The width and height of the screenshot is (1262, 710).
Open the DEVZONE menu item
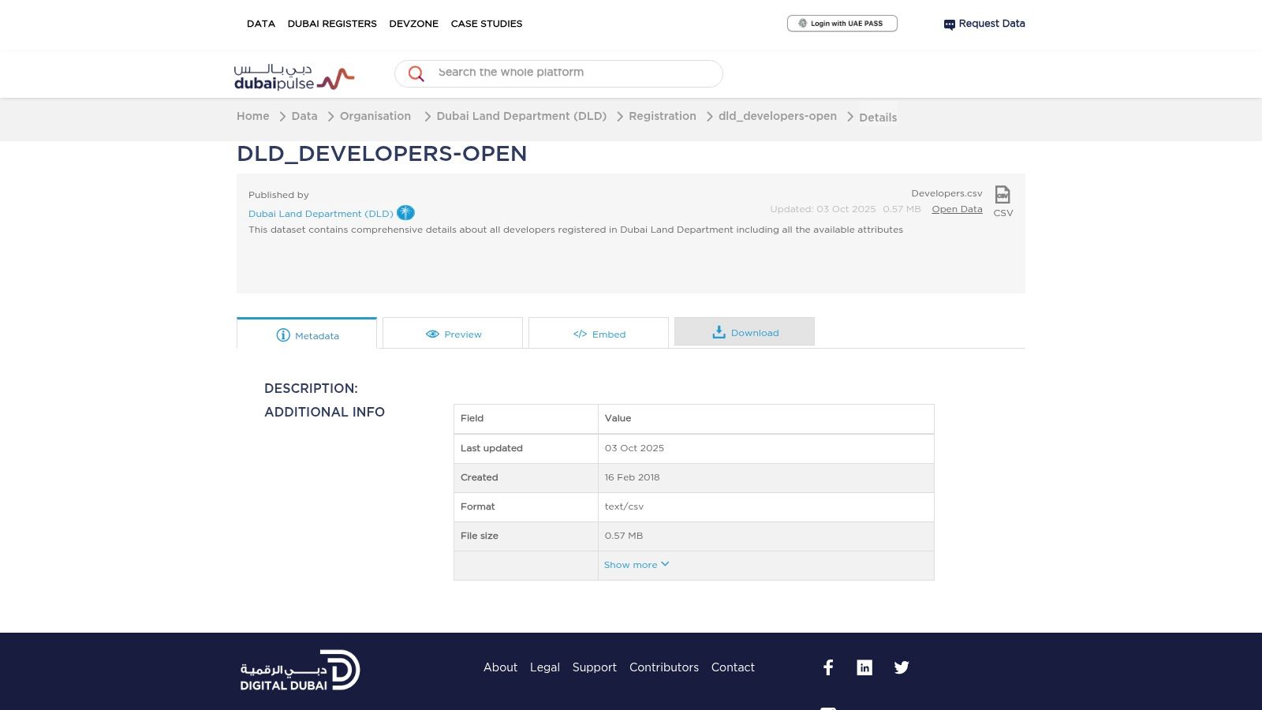(413, 24)
